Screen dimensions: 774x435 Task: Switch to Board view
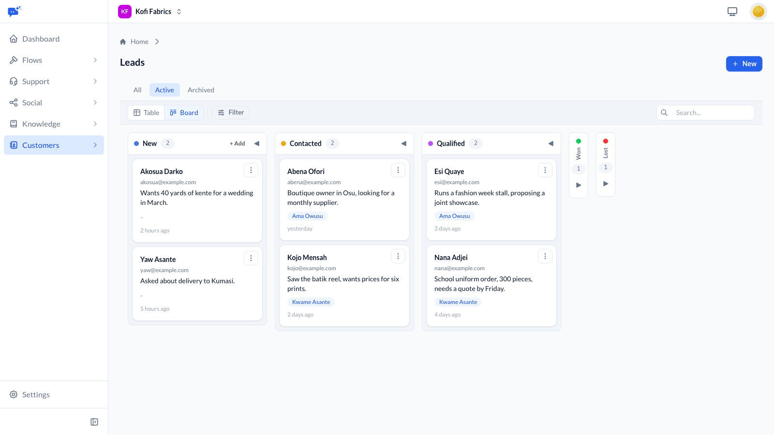[184, 113]
